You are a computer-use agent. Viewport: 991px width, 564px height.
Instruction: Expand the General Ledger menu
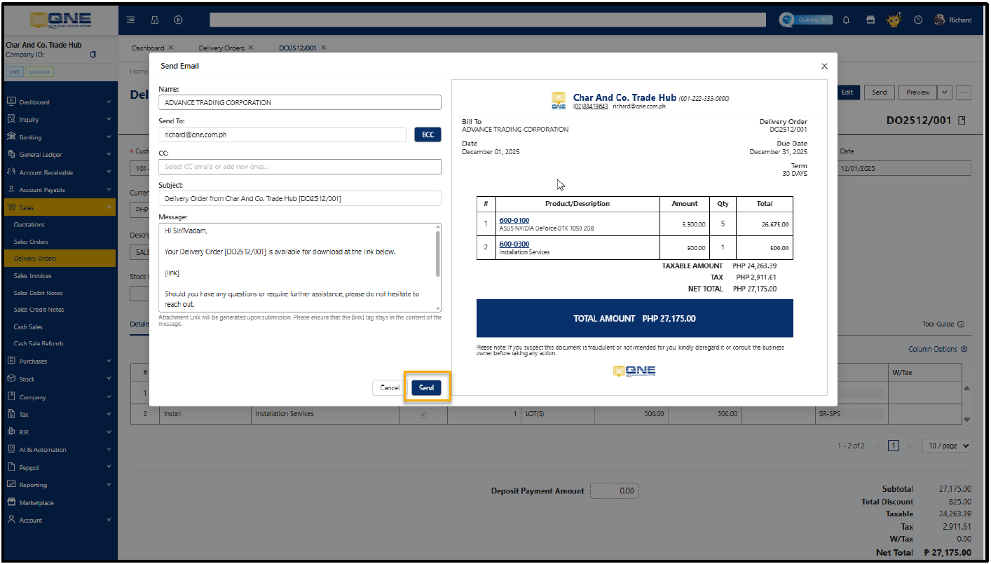(59, 155)
